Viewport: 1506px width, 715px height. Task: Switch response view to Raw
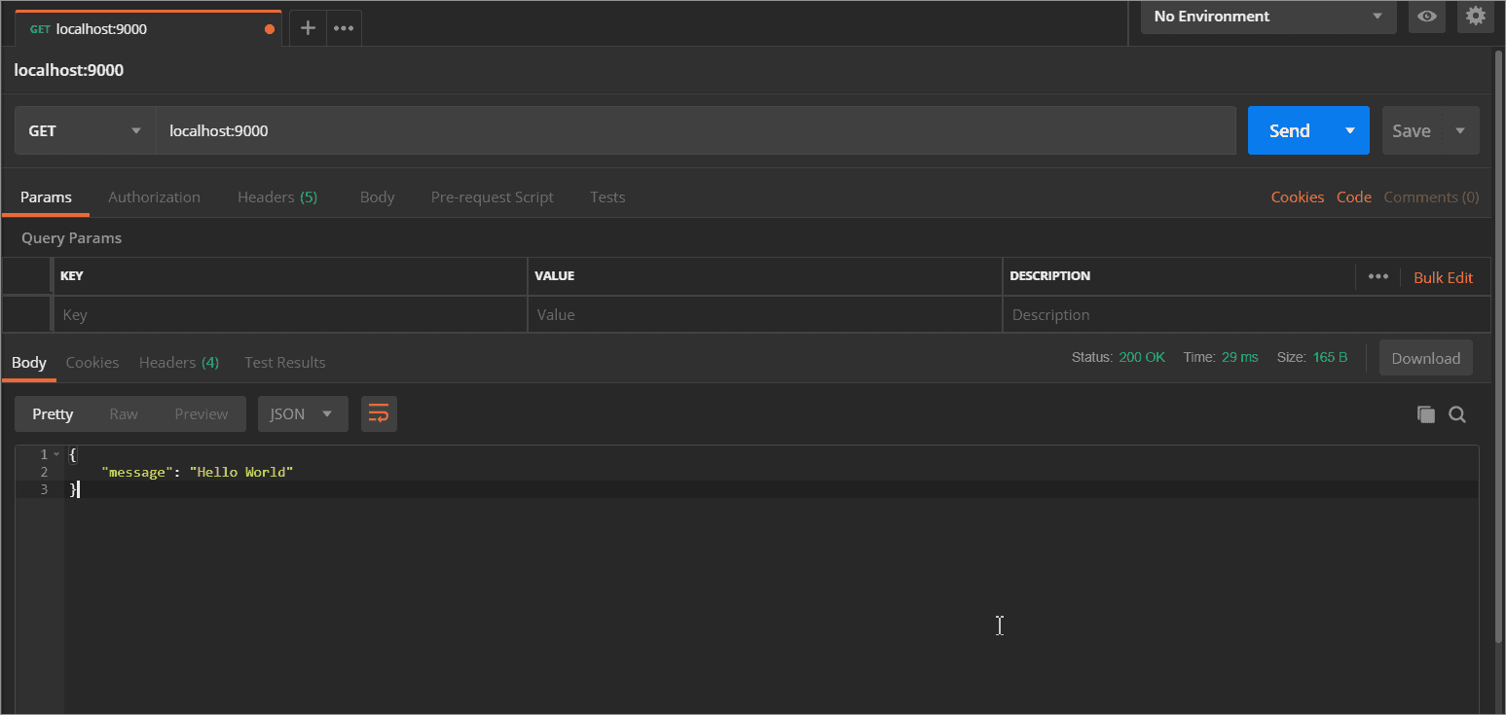[x=124, y=413]
